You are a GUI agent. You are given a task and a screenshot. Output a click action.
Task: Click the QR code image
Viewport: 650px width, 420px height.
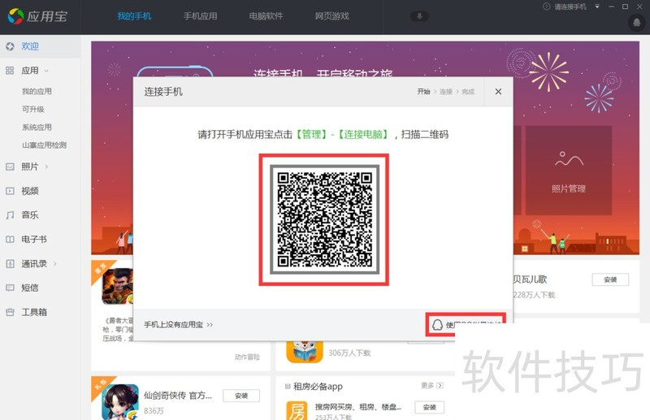tap(324, 219)
